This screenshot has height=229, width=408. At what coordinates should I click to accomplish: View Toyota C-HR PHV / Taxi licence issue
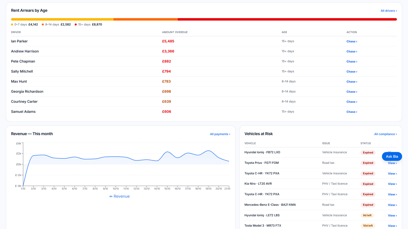click(x=392, y=194)
